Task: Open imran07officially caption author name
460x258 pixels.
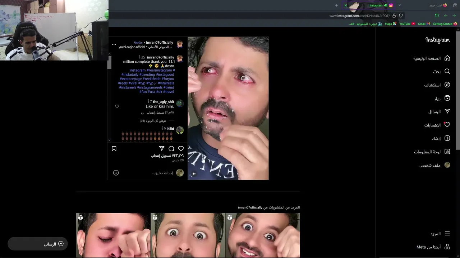Action: 160,57
